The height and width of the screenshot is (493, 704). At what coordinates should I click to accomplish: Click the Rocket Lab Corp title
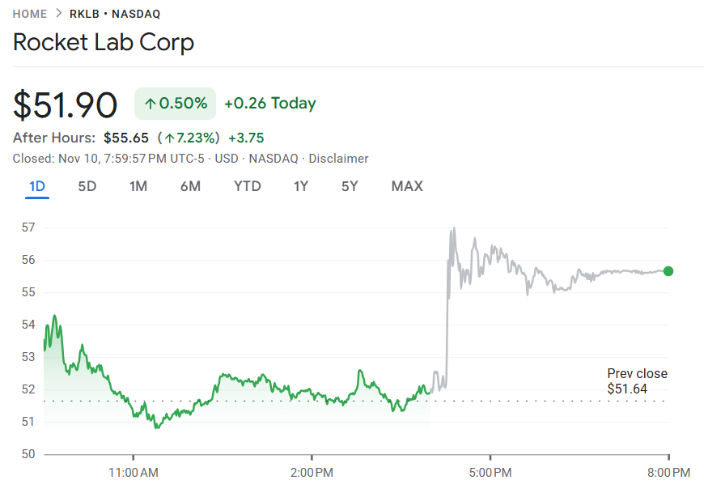104,42
